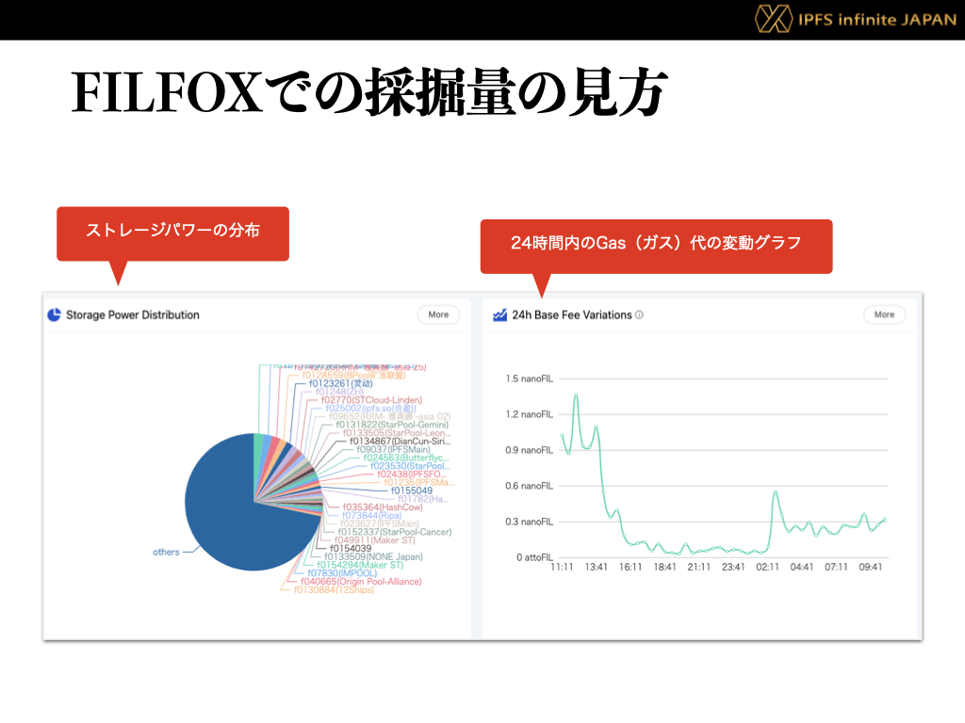
Task: Click the 13:41 time axis label
Action: point(596,567)
